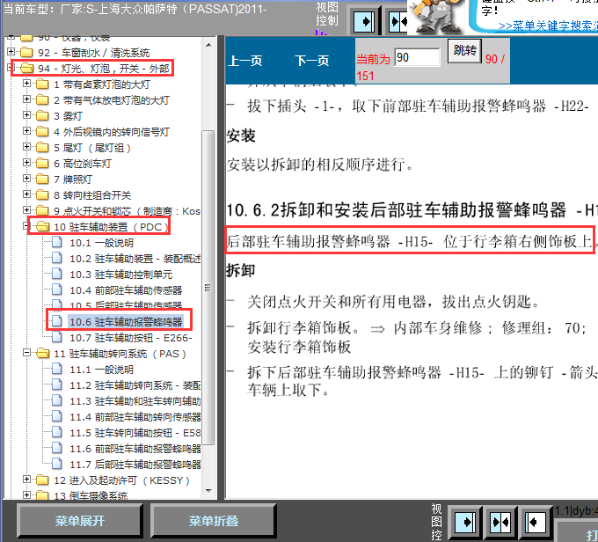The width and height of the screenshot is (598, 542).
Task: Click page icon of 10.1 一般说明
Action: (57, 242)
